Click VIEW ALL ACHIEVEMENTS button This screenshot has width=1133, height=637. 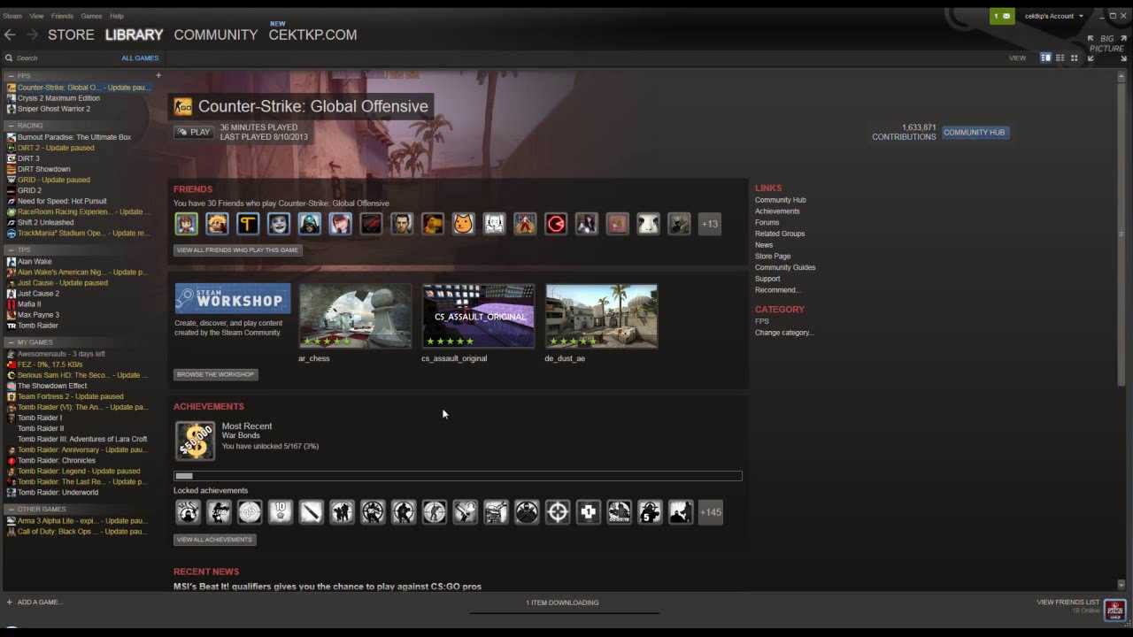click(x=214, y=540)
